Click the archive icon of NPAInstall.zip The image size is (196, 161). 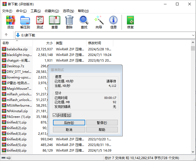4,111
